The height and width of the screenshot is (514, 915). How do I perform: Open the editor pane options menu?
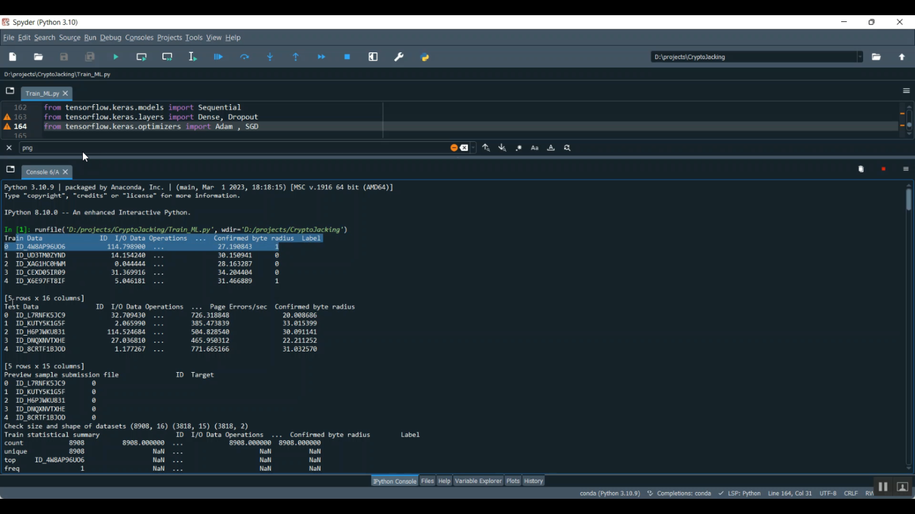pyautogui.click(x=906, y=91)
